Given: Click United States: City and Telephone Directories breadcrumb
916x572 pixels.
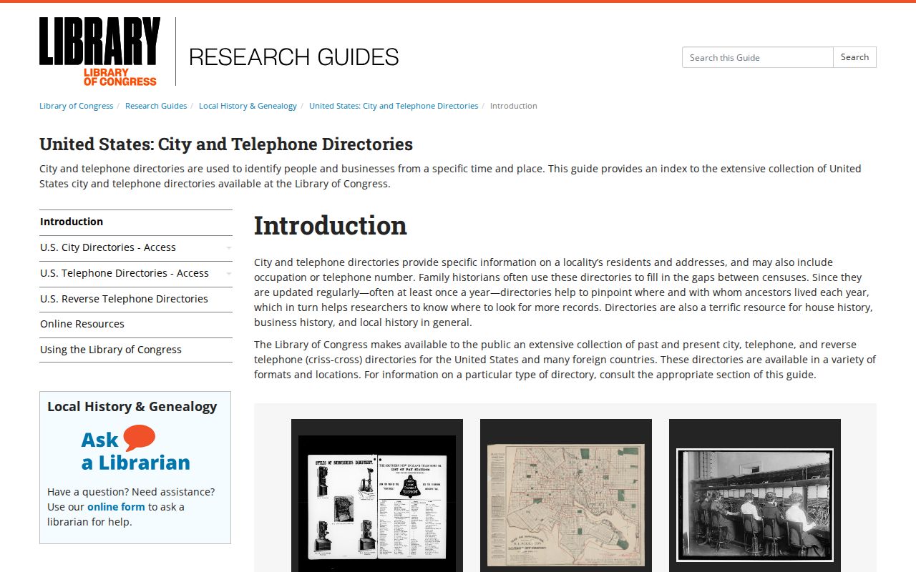Looking at the screenshot, I should [394, 106].
